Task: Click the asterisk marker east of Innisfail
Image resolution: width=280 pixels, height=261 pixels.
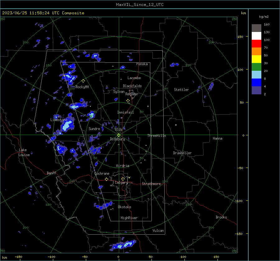Action: pyautogui.click(x=148, y=106)
